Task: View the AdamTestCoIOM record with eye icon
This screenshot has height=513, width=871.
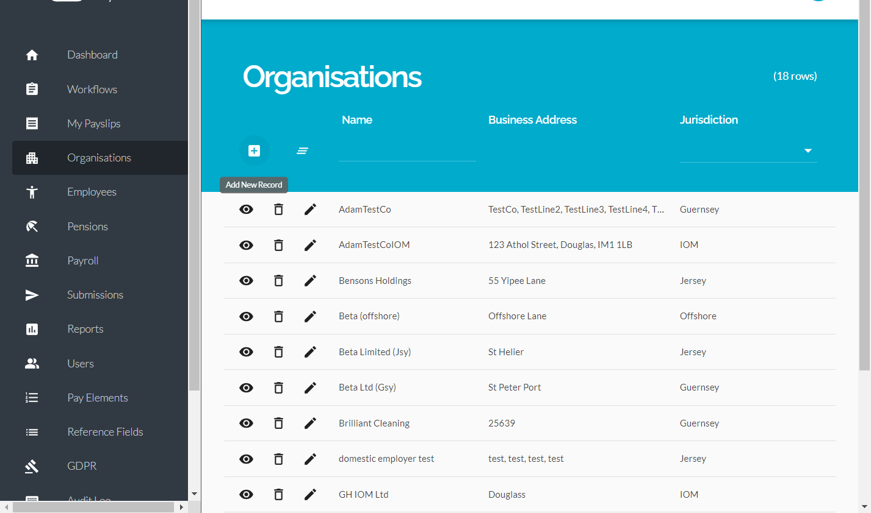Action: [246, 245]
